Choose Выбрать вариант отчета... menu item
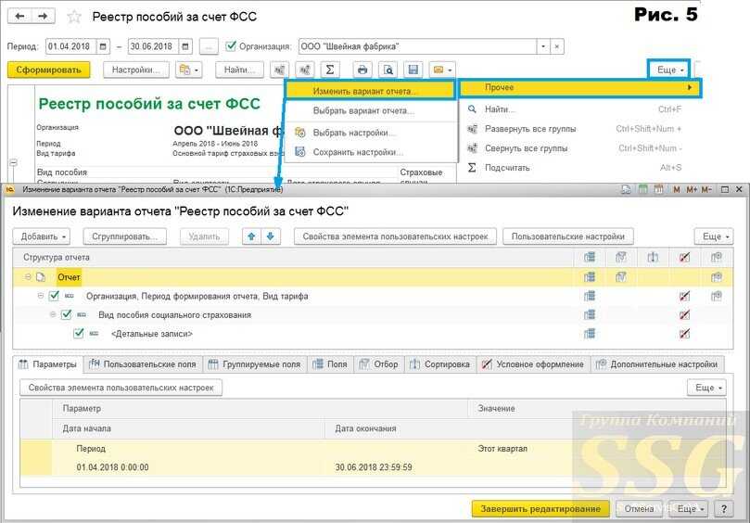The width and height of the screenshot is (750, 523). [370, 110]
